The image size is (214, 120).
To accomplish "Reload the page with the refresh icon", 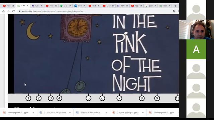I will [13, 11].
